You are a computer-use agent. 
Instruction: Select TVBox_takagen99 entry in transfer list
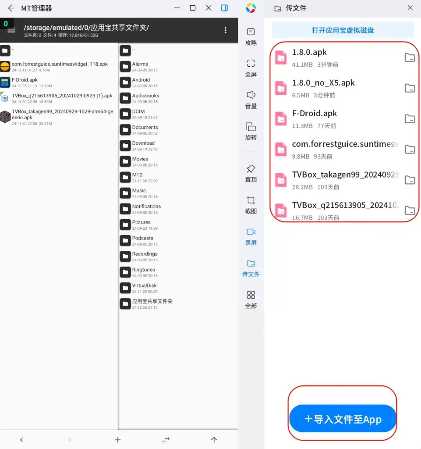pyautogui.click(x=337, y=180)
